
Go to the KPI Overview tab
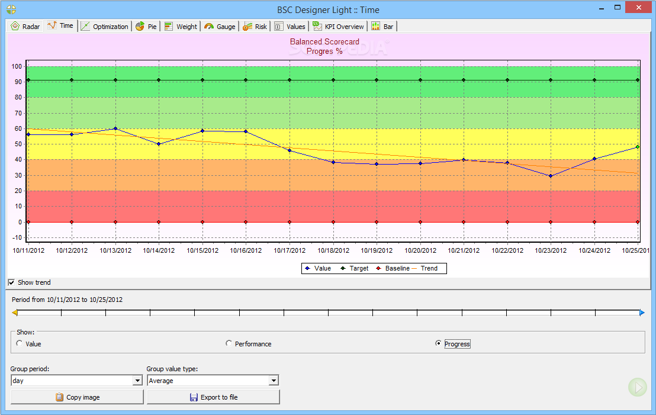pos(339,27)
